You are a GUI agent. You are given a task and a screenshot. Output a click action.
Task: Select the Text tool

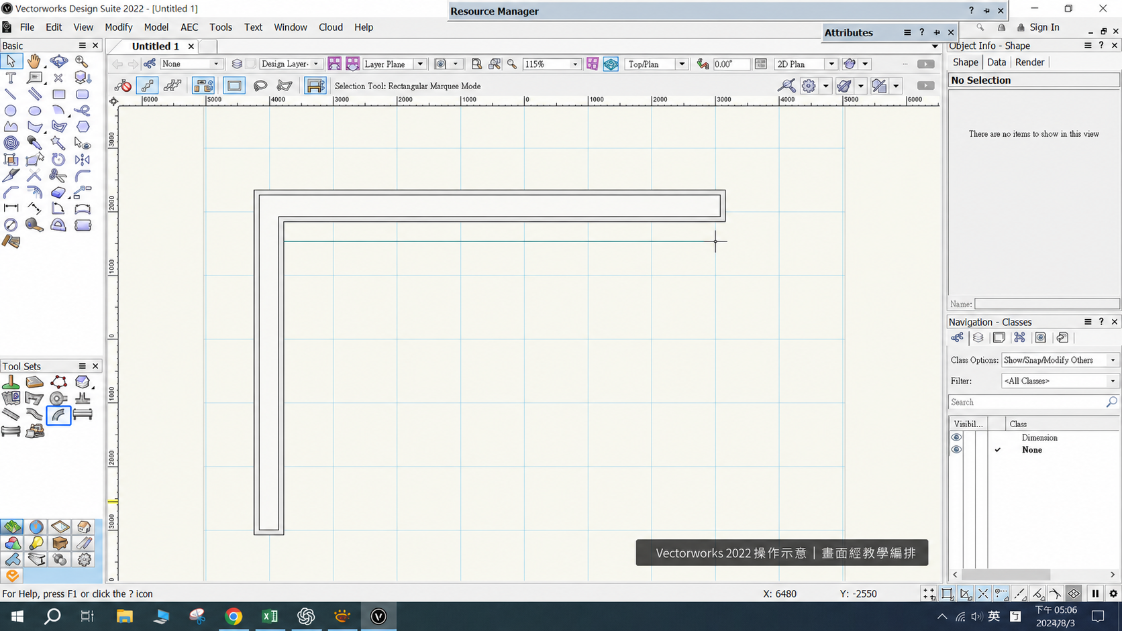pos(11,78)
